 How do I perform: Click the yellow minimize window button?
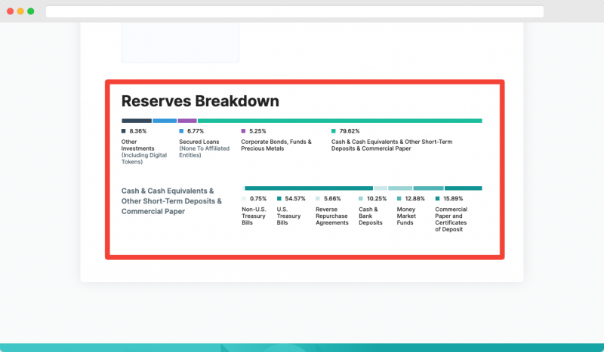[20, 11]
